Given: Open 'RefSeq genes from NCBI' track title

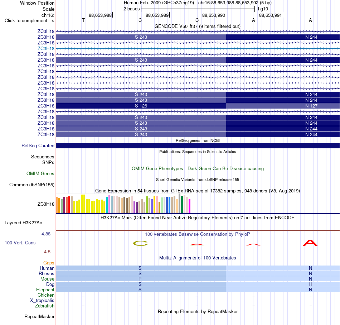Looking at the screenshot, I should coord(198,140).
